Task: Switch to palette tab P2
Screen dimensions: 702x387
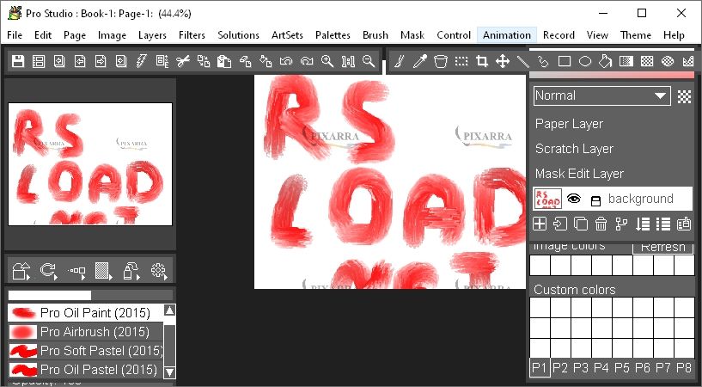Action: click(x=560, y=368)
